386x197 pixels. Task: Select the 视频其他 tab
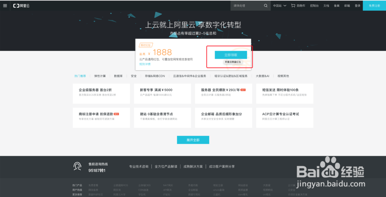click(283, 76)
